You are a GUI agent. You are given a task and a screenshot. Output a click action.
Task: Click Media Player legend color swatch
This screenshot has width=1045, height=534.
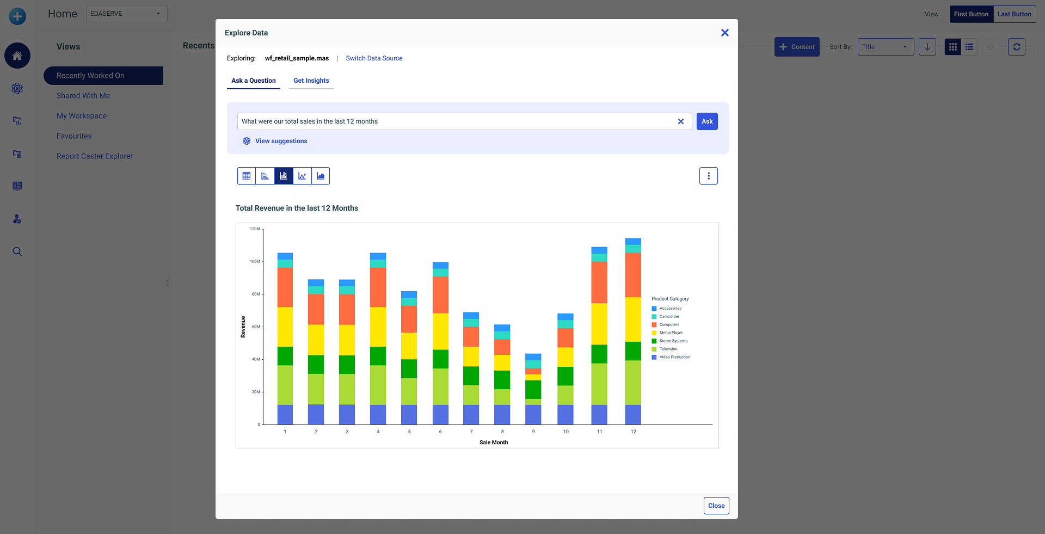coord(654,333)
